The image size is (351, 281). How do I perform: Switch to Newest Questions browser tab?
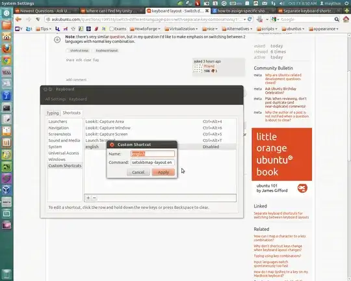46,11
